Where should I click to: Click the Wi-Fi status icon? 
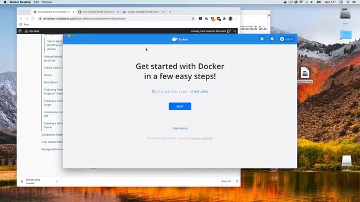[x=301, y=2]
